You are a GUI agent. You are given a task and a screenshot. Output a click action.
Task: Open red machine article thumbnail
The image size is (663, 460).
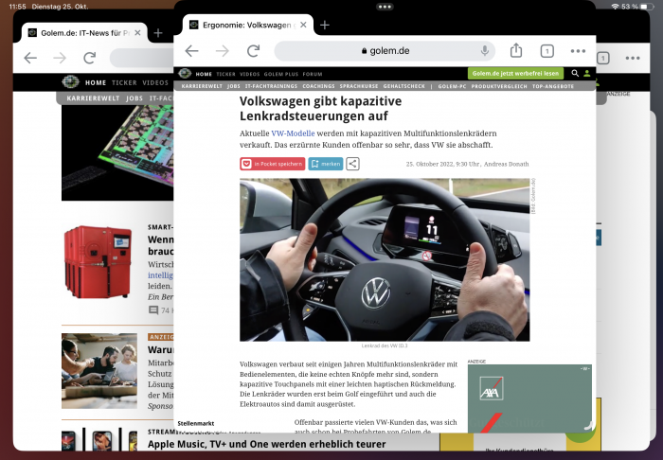(x=98, y=262)
